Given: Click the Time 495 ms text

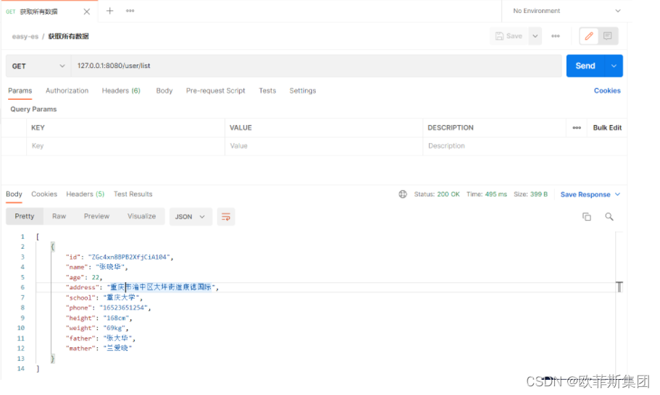Looking at the screenshot, I should click(x=487, y=194).
